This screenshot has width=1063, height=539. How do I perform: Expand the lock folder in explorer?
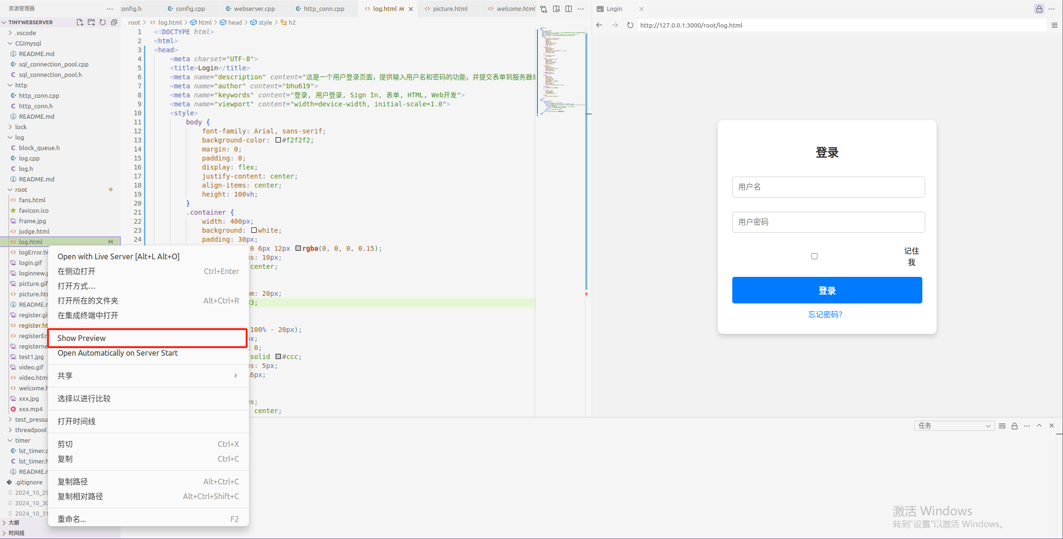21,127
